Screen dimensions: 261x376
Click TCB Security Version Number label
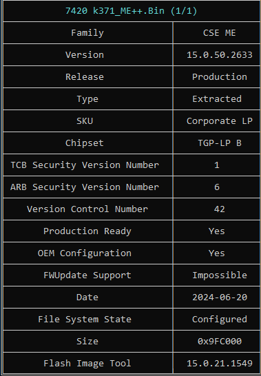pos(85,165)
